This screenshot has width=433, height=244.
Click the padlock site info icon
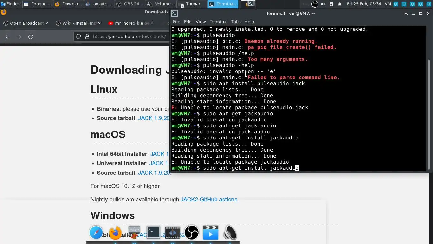[87, 37]
